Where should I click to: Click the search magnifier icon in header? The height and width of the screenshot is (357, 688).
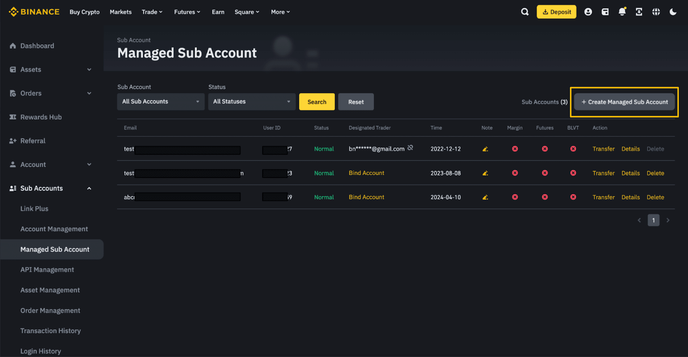(x=525, y=12)
